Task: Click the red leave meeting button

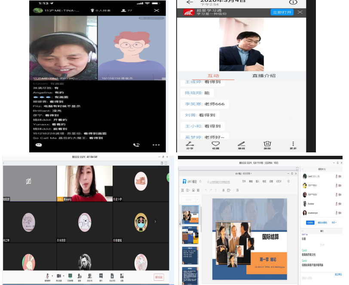Action: [159, 277]
